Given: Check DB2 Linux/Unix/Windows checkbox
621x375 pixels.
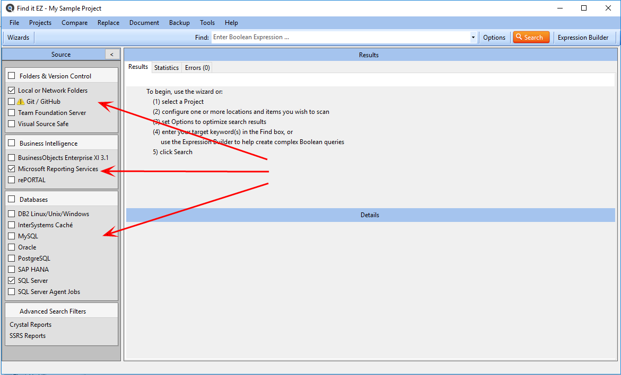Looking at the screenshot, I should point(12,214).
